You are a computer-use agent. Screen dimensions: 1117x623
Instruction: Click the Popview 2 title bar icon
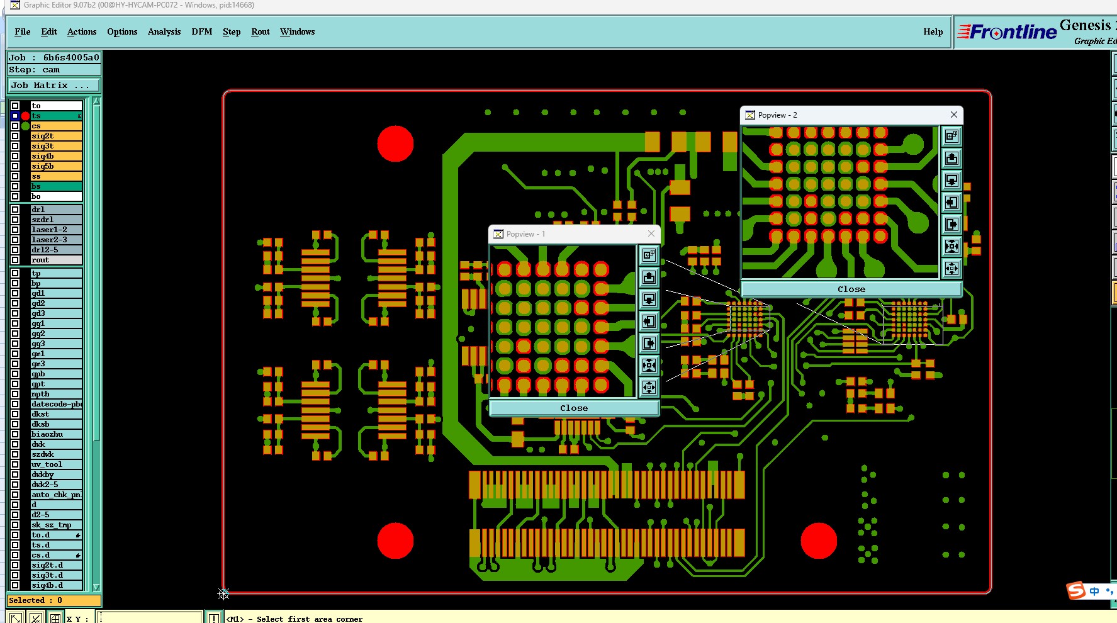750,115
